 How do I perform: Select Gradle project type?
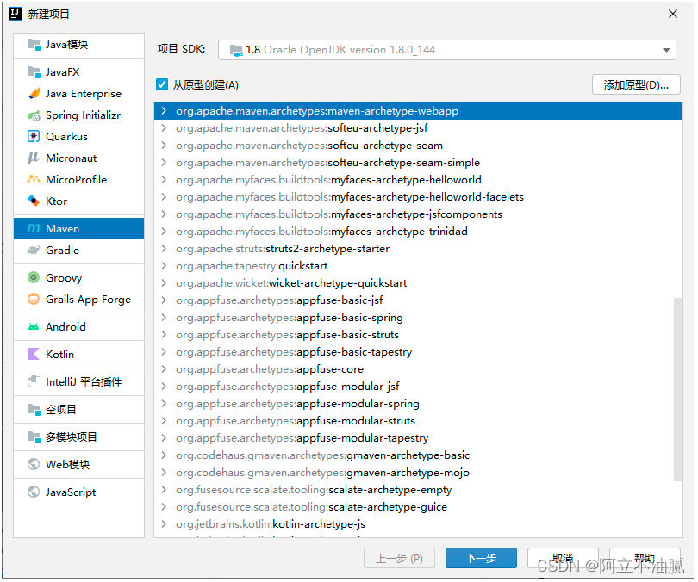78,251
